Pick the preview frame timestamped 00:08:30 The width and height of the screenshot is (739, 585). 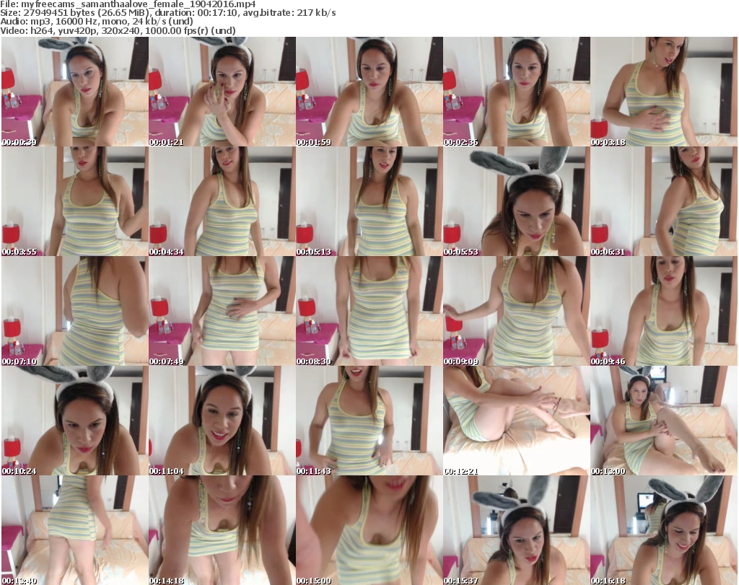[369, 311]
